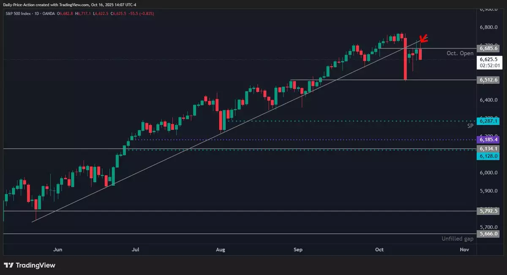This screenshot has height=275, width=507.
Task: Click the 6,800.0 price axis tick
Action: click(490, 27)
